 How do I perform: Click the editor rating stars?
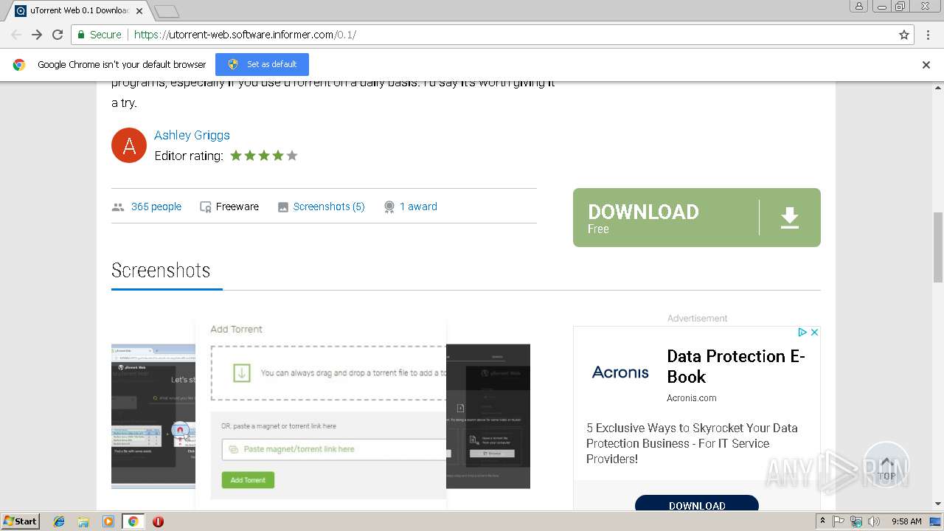264,156
